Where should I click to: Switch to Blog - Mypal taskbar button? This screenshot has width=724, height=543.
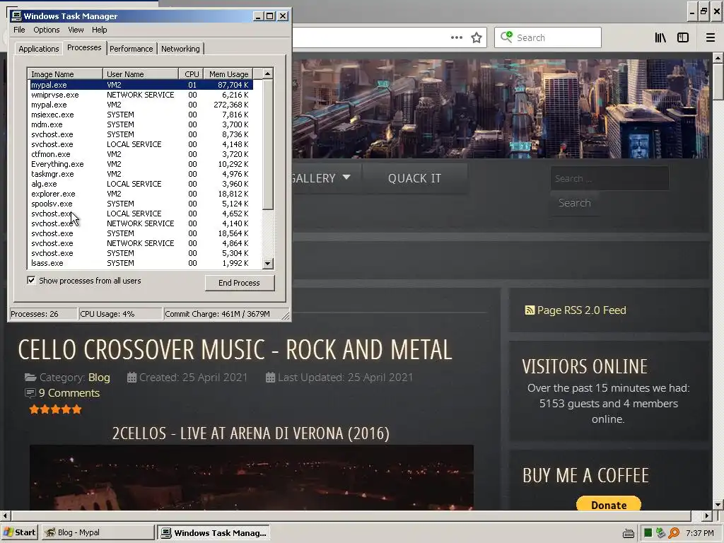(x=98, y=532)
